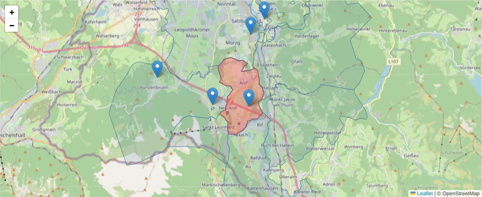482x197 pixels.
Task: Click the Hinterwinkl place label
Action: tap(358, 29)
